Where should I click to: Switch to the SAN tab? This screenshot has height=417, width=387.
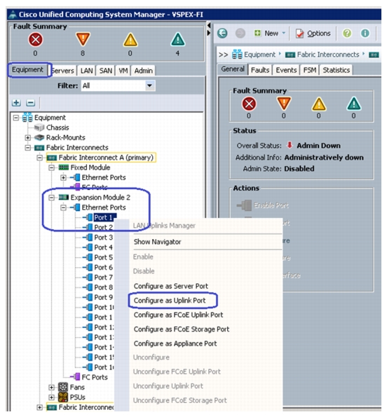point(106,71)
